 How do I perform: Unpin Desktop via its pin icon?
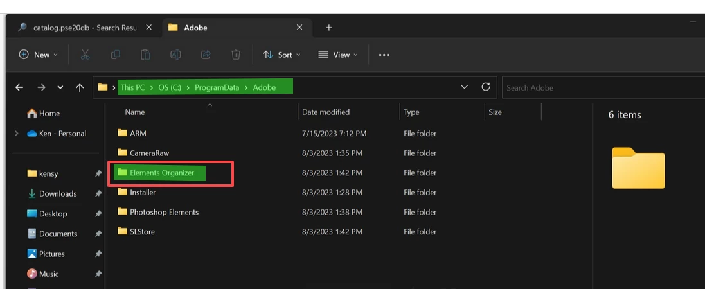click(x=98, y=214)
